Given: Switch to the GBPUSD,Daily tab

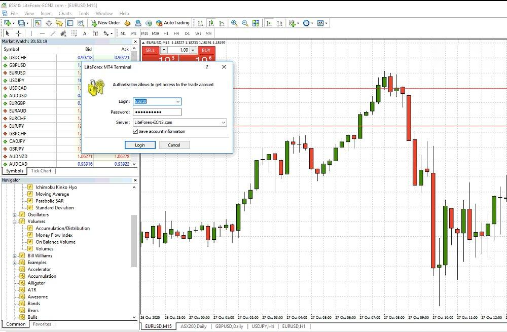Looking at the screenshot, I should click(229, 326).
